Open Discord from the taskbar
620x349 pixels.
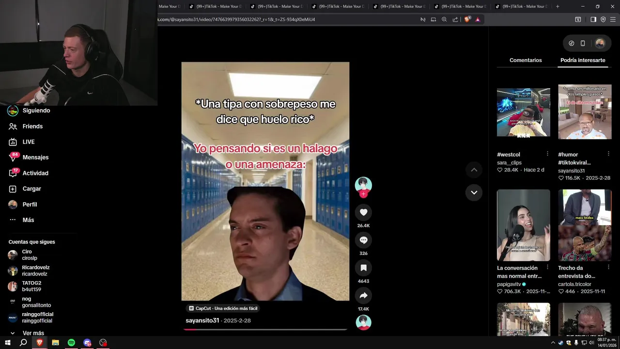tap(87, 343)
